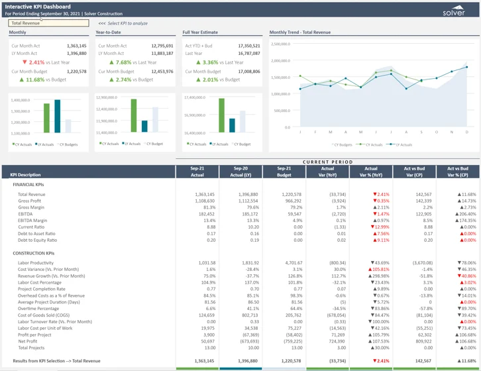
Task: Click CY Budgets legend entry in Monthly Trend chart
Action: click(x=342, y=144)
